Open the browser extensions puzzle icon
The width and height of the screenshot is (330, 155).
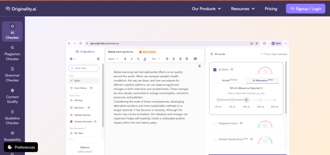point(264,43)
